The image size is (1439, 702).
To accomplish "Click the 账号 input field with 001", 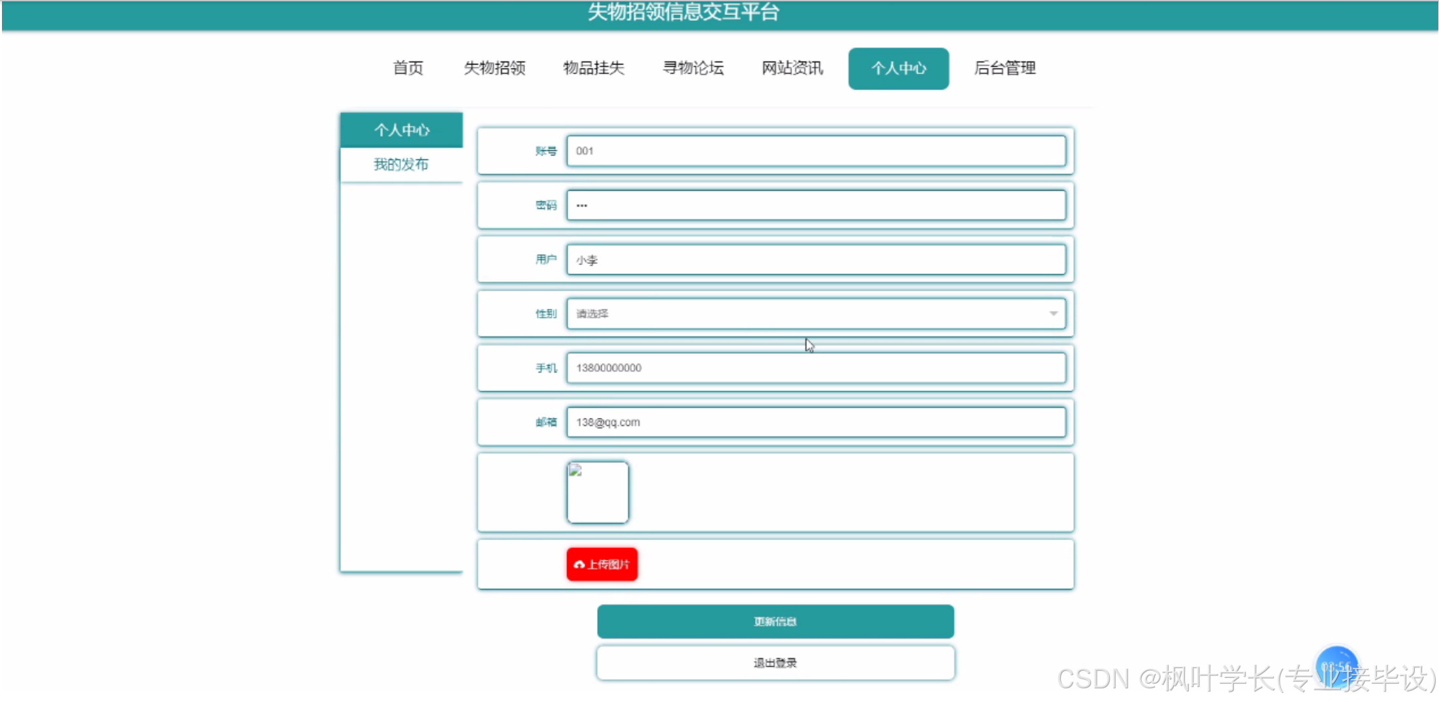I will (816, 151).
